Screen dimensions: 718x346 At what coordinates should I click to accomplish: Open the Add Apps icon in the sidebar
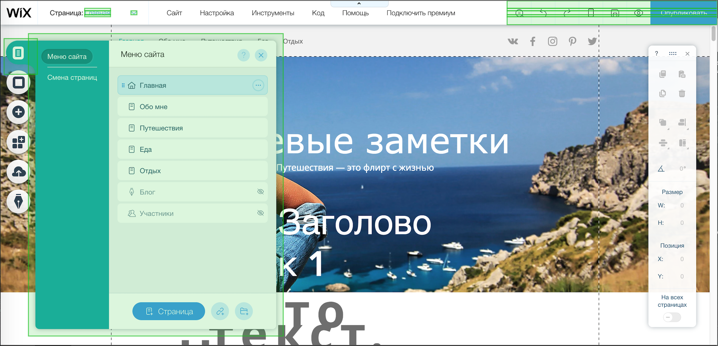tap(18, 142)
